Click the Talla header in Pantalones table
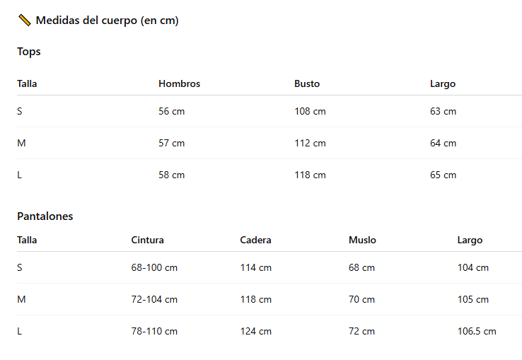Screen dimensions: 522x360 click(x=27, y=240)
